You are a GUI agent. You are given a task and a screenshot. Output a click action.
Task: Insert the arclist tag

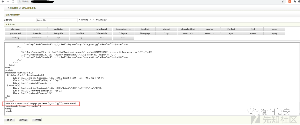[x=37, y=29]
